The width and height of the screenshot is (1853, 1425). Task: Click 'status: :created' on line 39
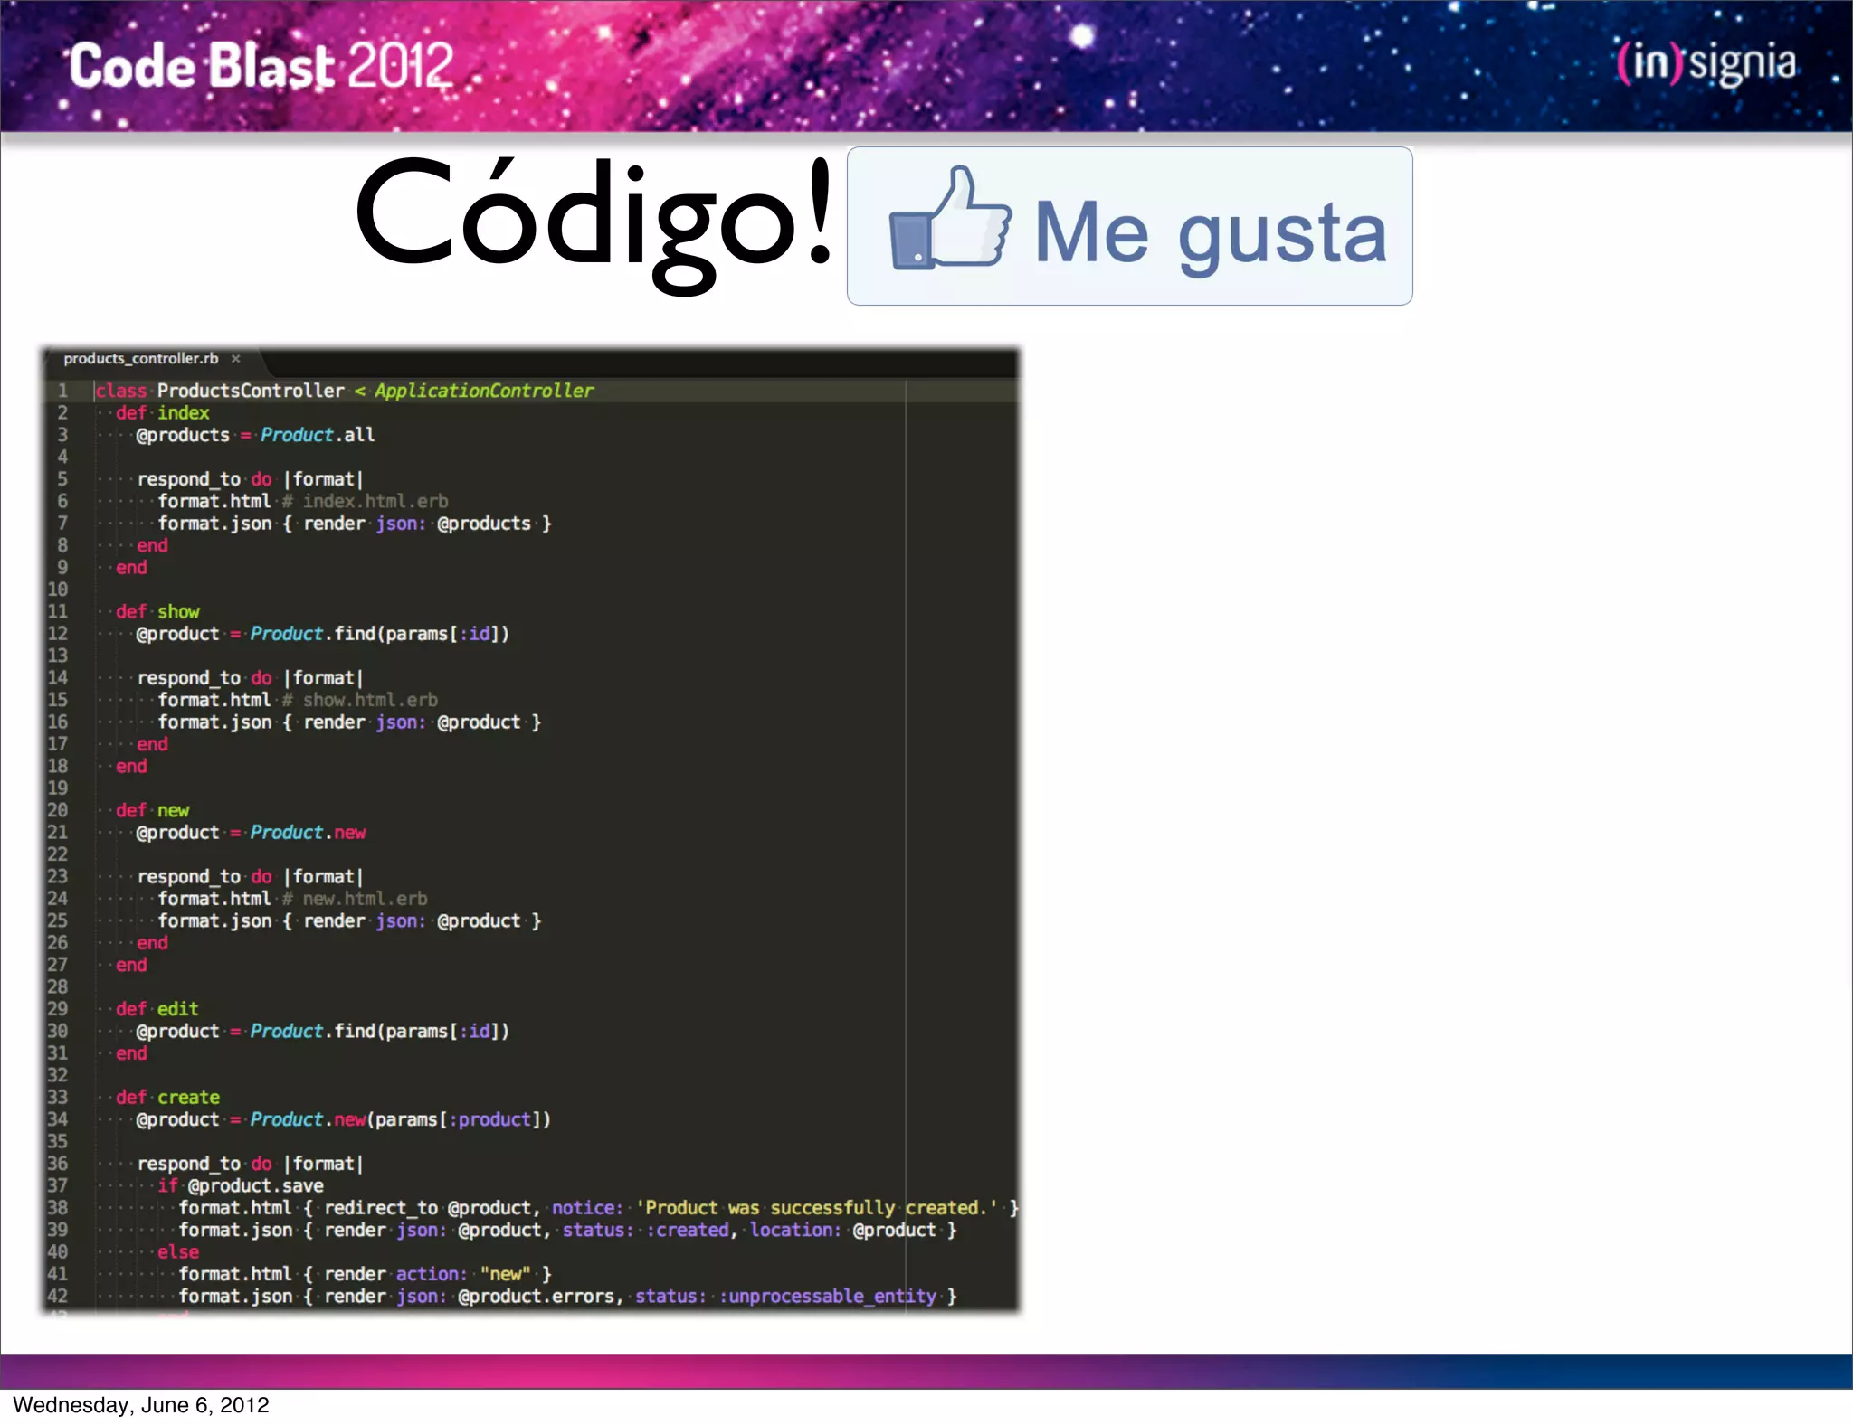coord(646,1230)
